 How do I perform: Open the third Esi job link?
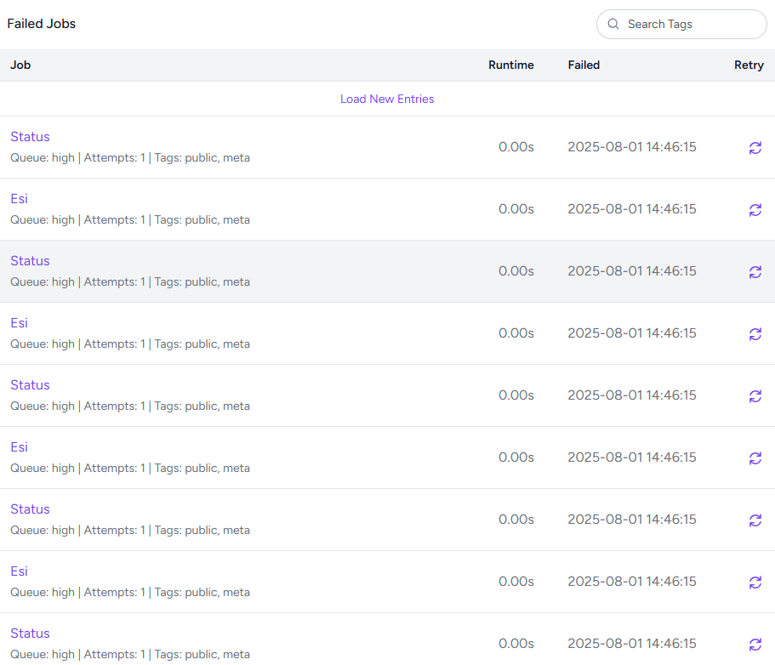click(19, 447)
